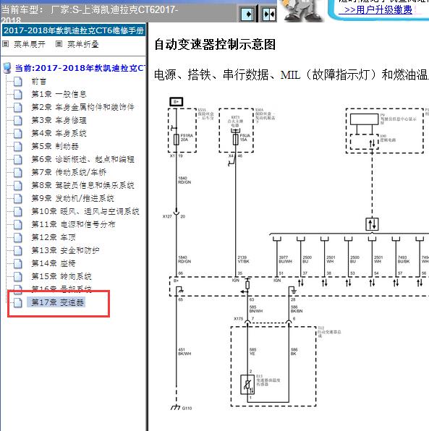The width and height of the screenshot is (429, 431).
Task: Open 第12章 车顶
Action: click(54, 237)
